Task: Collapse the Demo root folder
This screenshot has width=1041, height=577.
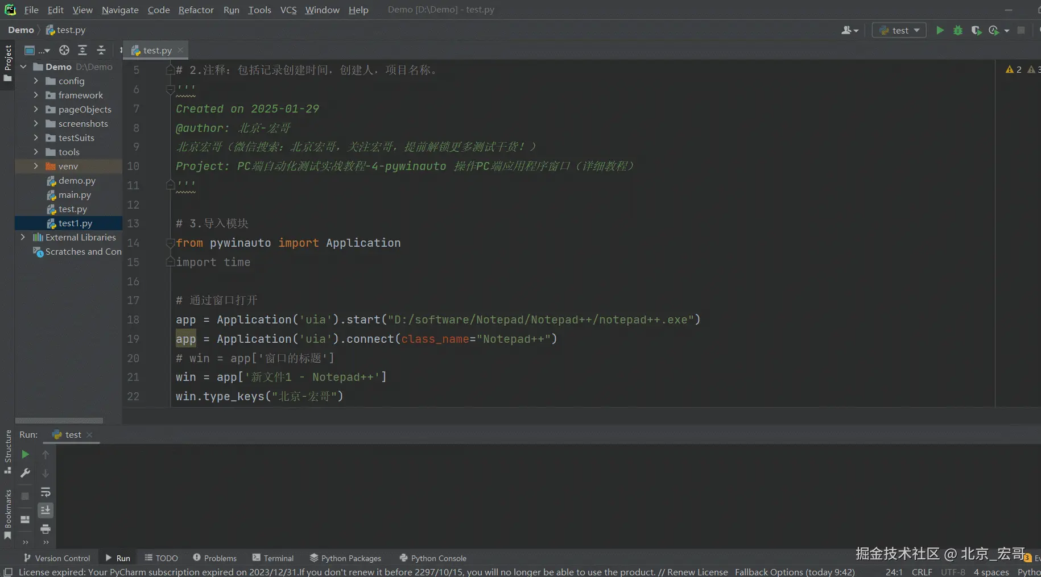Action: click(24, 67)
